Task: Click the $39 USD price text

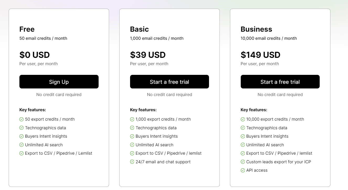Action: [148, 55]
